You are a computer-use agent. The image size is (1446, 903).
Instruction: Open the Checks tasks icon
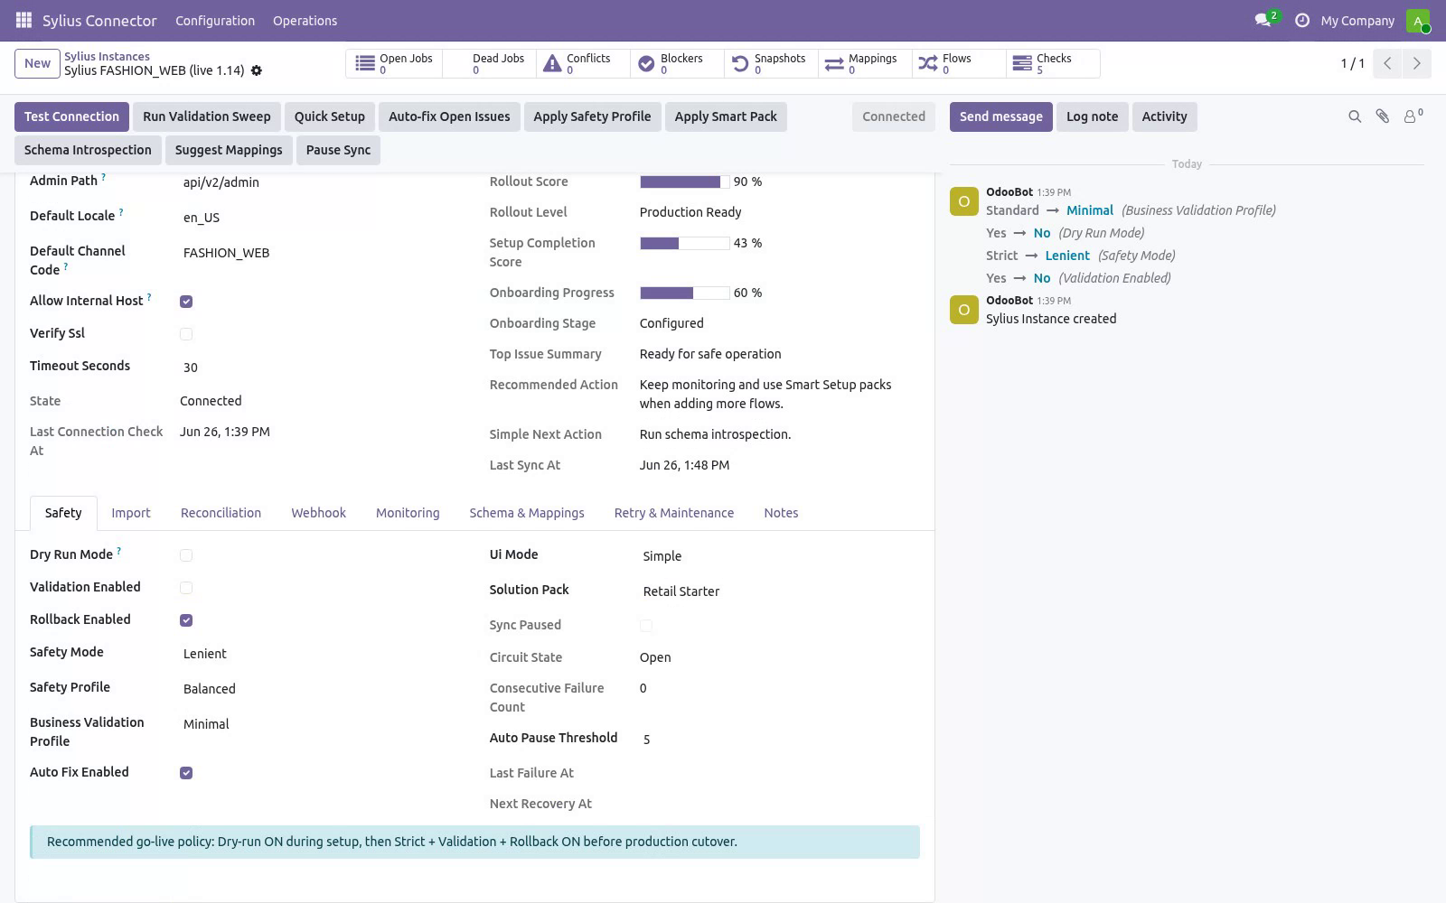pyautogui.click(x=1022, y=63)
